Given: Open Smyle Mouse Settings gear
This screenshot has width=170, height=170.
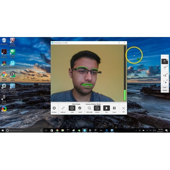Looking at the screenshot, I should [54, 108].
